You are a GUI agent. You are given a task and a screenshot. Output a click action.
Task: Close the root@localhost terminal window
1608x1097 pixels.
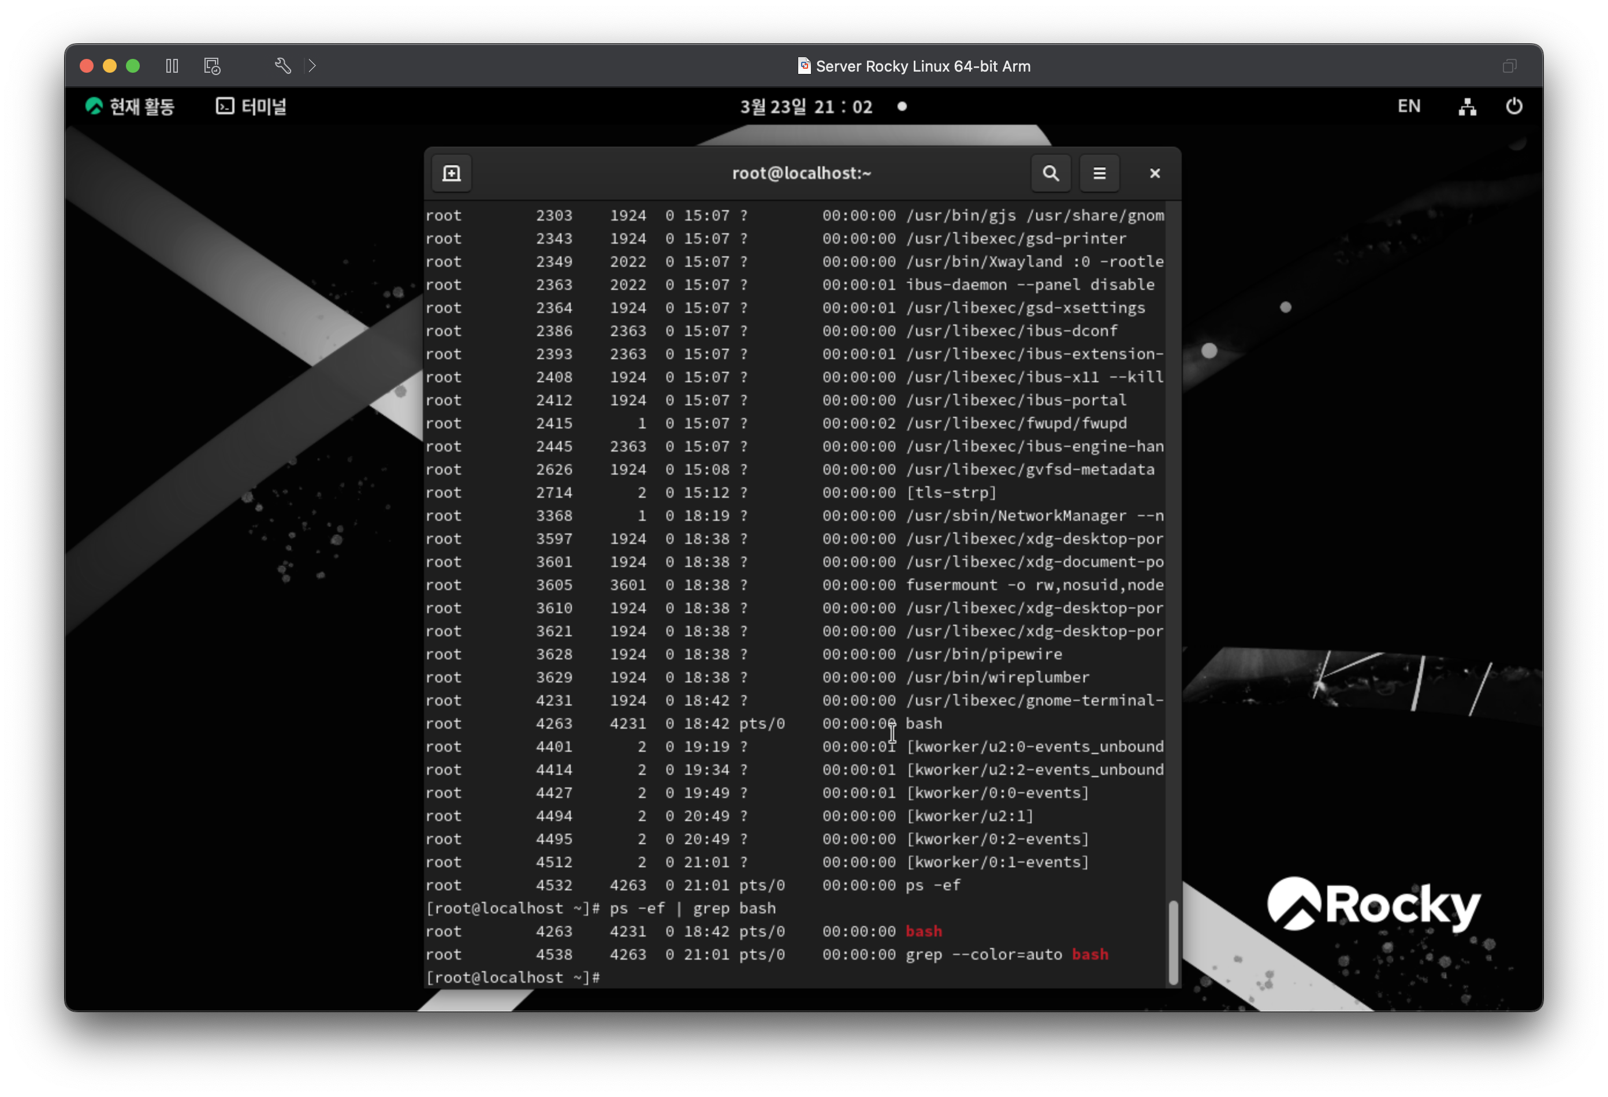tap(1154, 173)
